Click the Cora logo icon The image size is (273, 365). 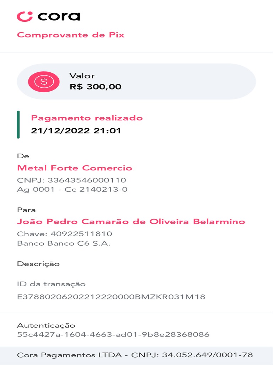point(25,16)
